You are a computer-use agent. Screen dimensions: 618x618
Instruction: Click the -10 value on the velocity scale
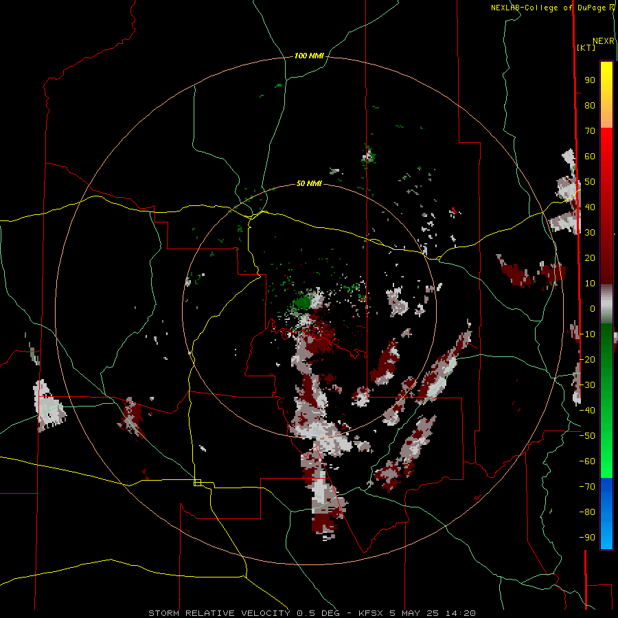tap(587, 334)
